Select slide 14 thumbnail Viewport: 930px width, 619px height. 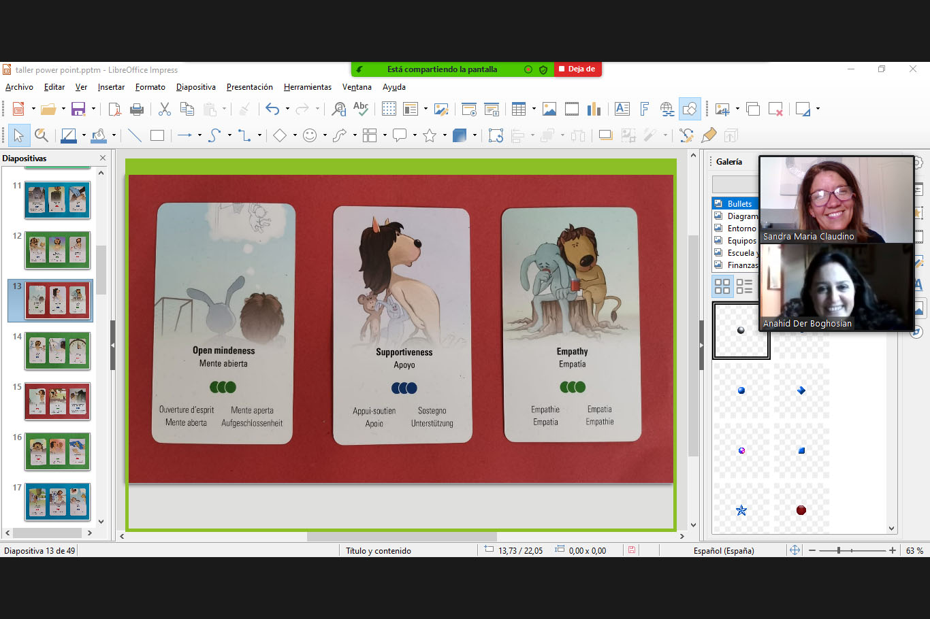click(57, 350)
